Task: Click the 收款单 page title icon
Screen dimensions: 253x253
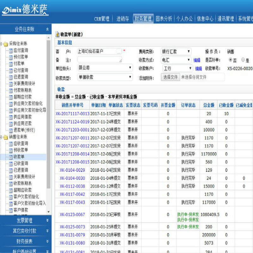Action: 57,34
